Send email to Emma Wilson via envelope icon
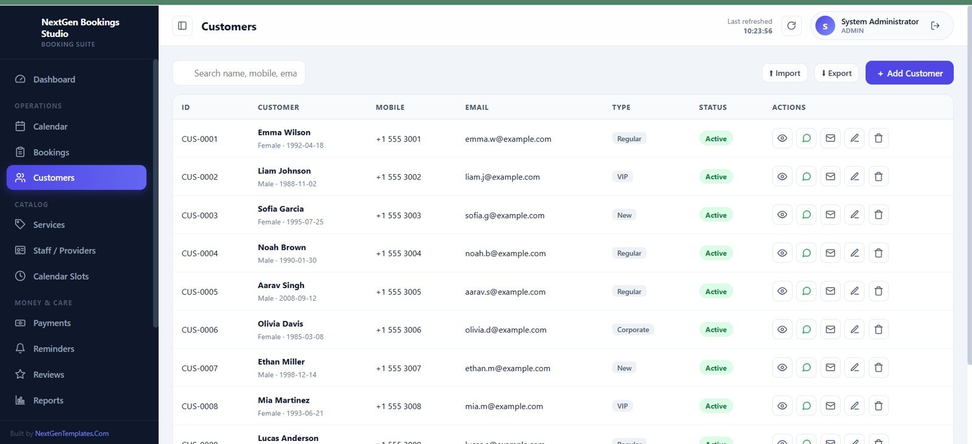 click(830, 138)
